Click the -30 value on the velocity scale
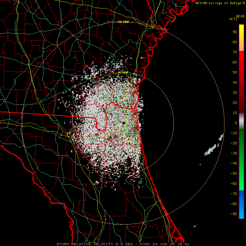 pyautogui.click(x=234, y=153)
